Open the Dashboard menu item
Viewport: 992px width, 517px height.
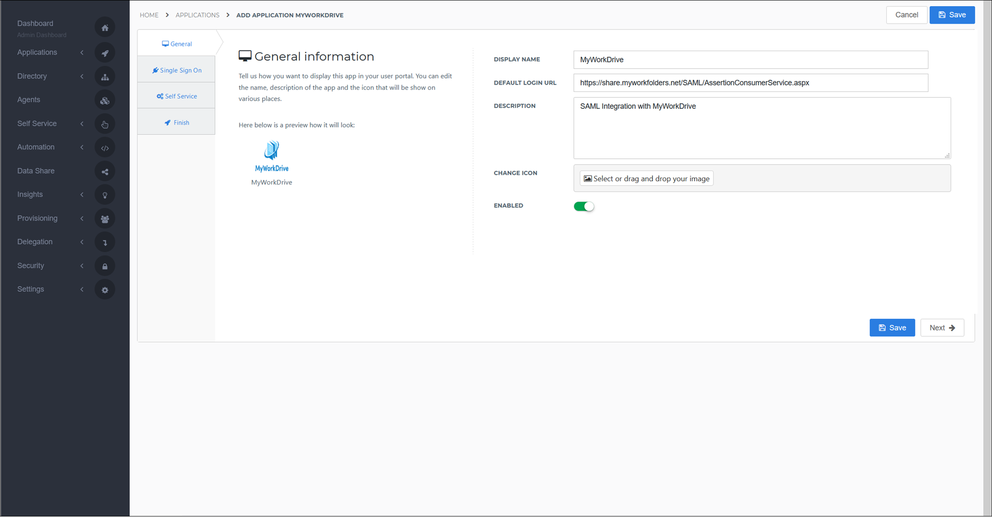(x=35, y=24)
